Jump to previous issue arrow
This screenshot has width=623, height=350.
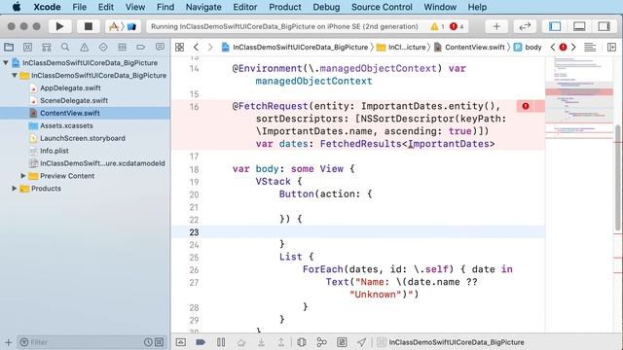point(553,48)
